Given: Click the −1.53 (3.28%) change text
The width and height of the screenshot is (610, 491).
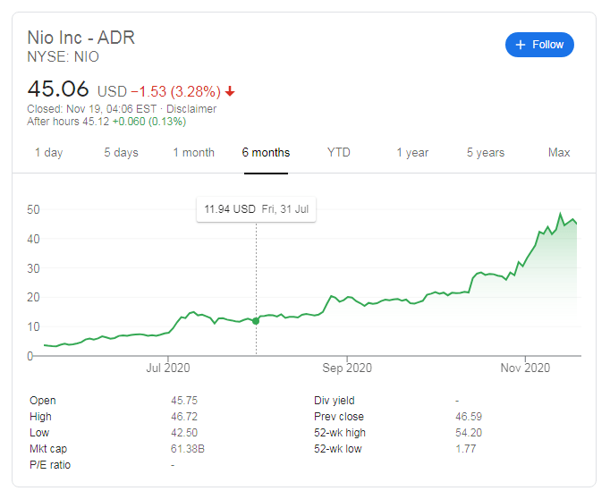Looking at the screenshot, I should (x=176, y=91).
